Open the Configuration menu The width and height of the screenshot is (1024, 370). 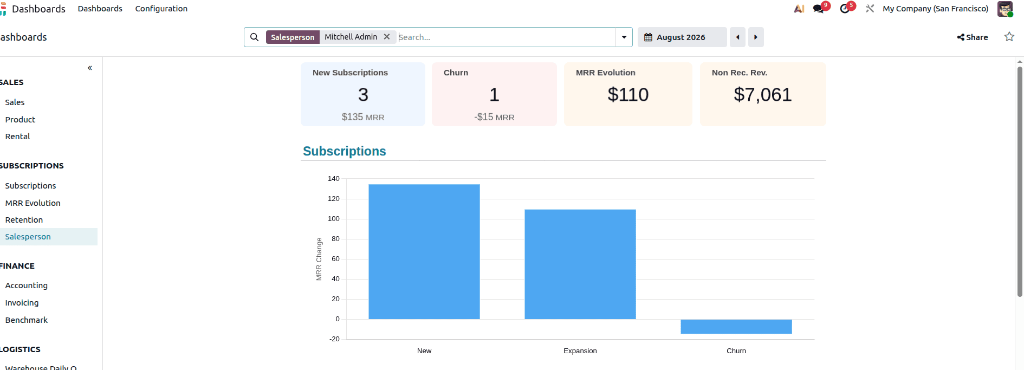(161, 9)
